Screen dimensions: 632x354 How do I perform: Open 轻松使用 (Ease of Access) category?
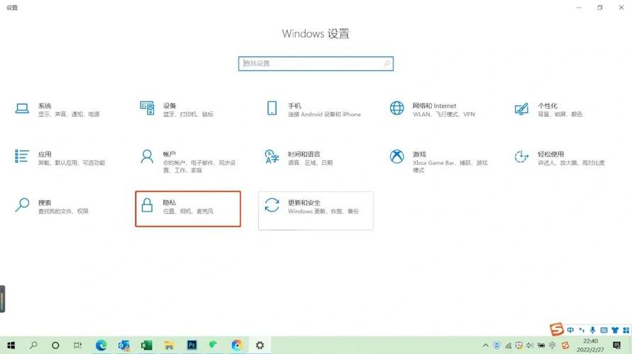point(560,158)
